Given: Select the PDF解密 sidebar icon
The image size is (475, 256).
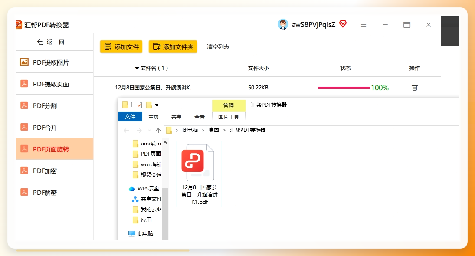Looking at the screenshot, I should pyautogui.click(x=24, y=192).
